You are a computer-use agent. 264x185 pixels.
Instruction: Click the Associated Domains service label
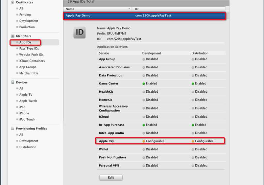[114, 67]
